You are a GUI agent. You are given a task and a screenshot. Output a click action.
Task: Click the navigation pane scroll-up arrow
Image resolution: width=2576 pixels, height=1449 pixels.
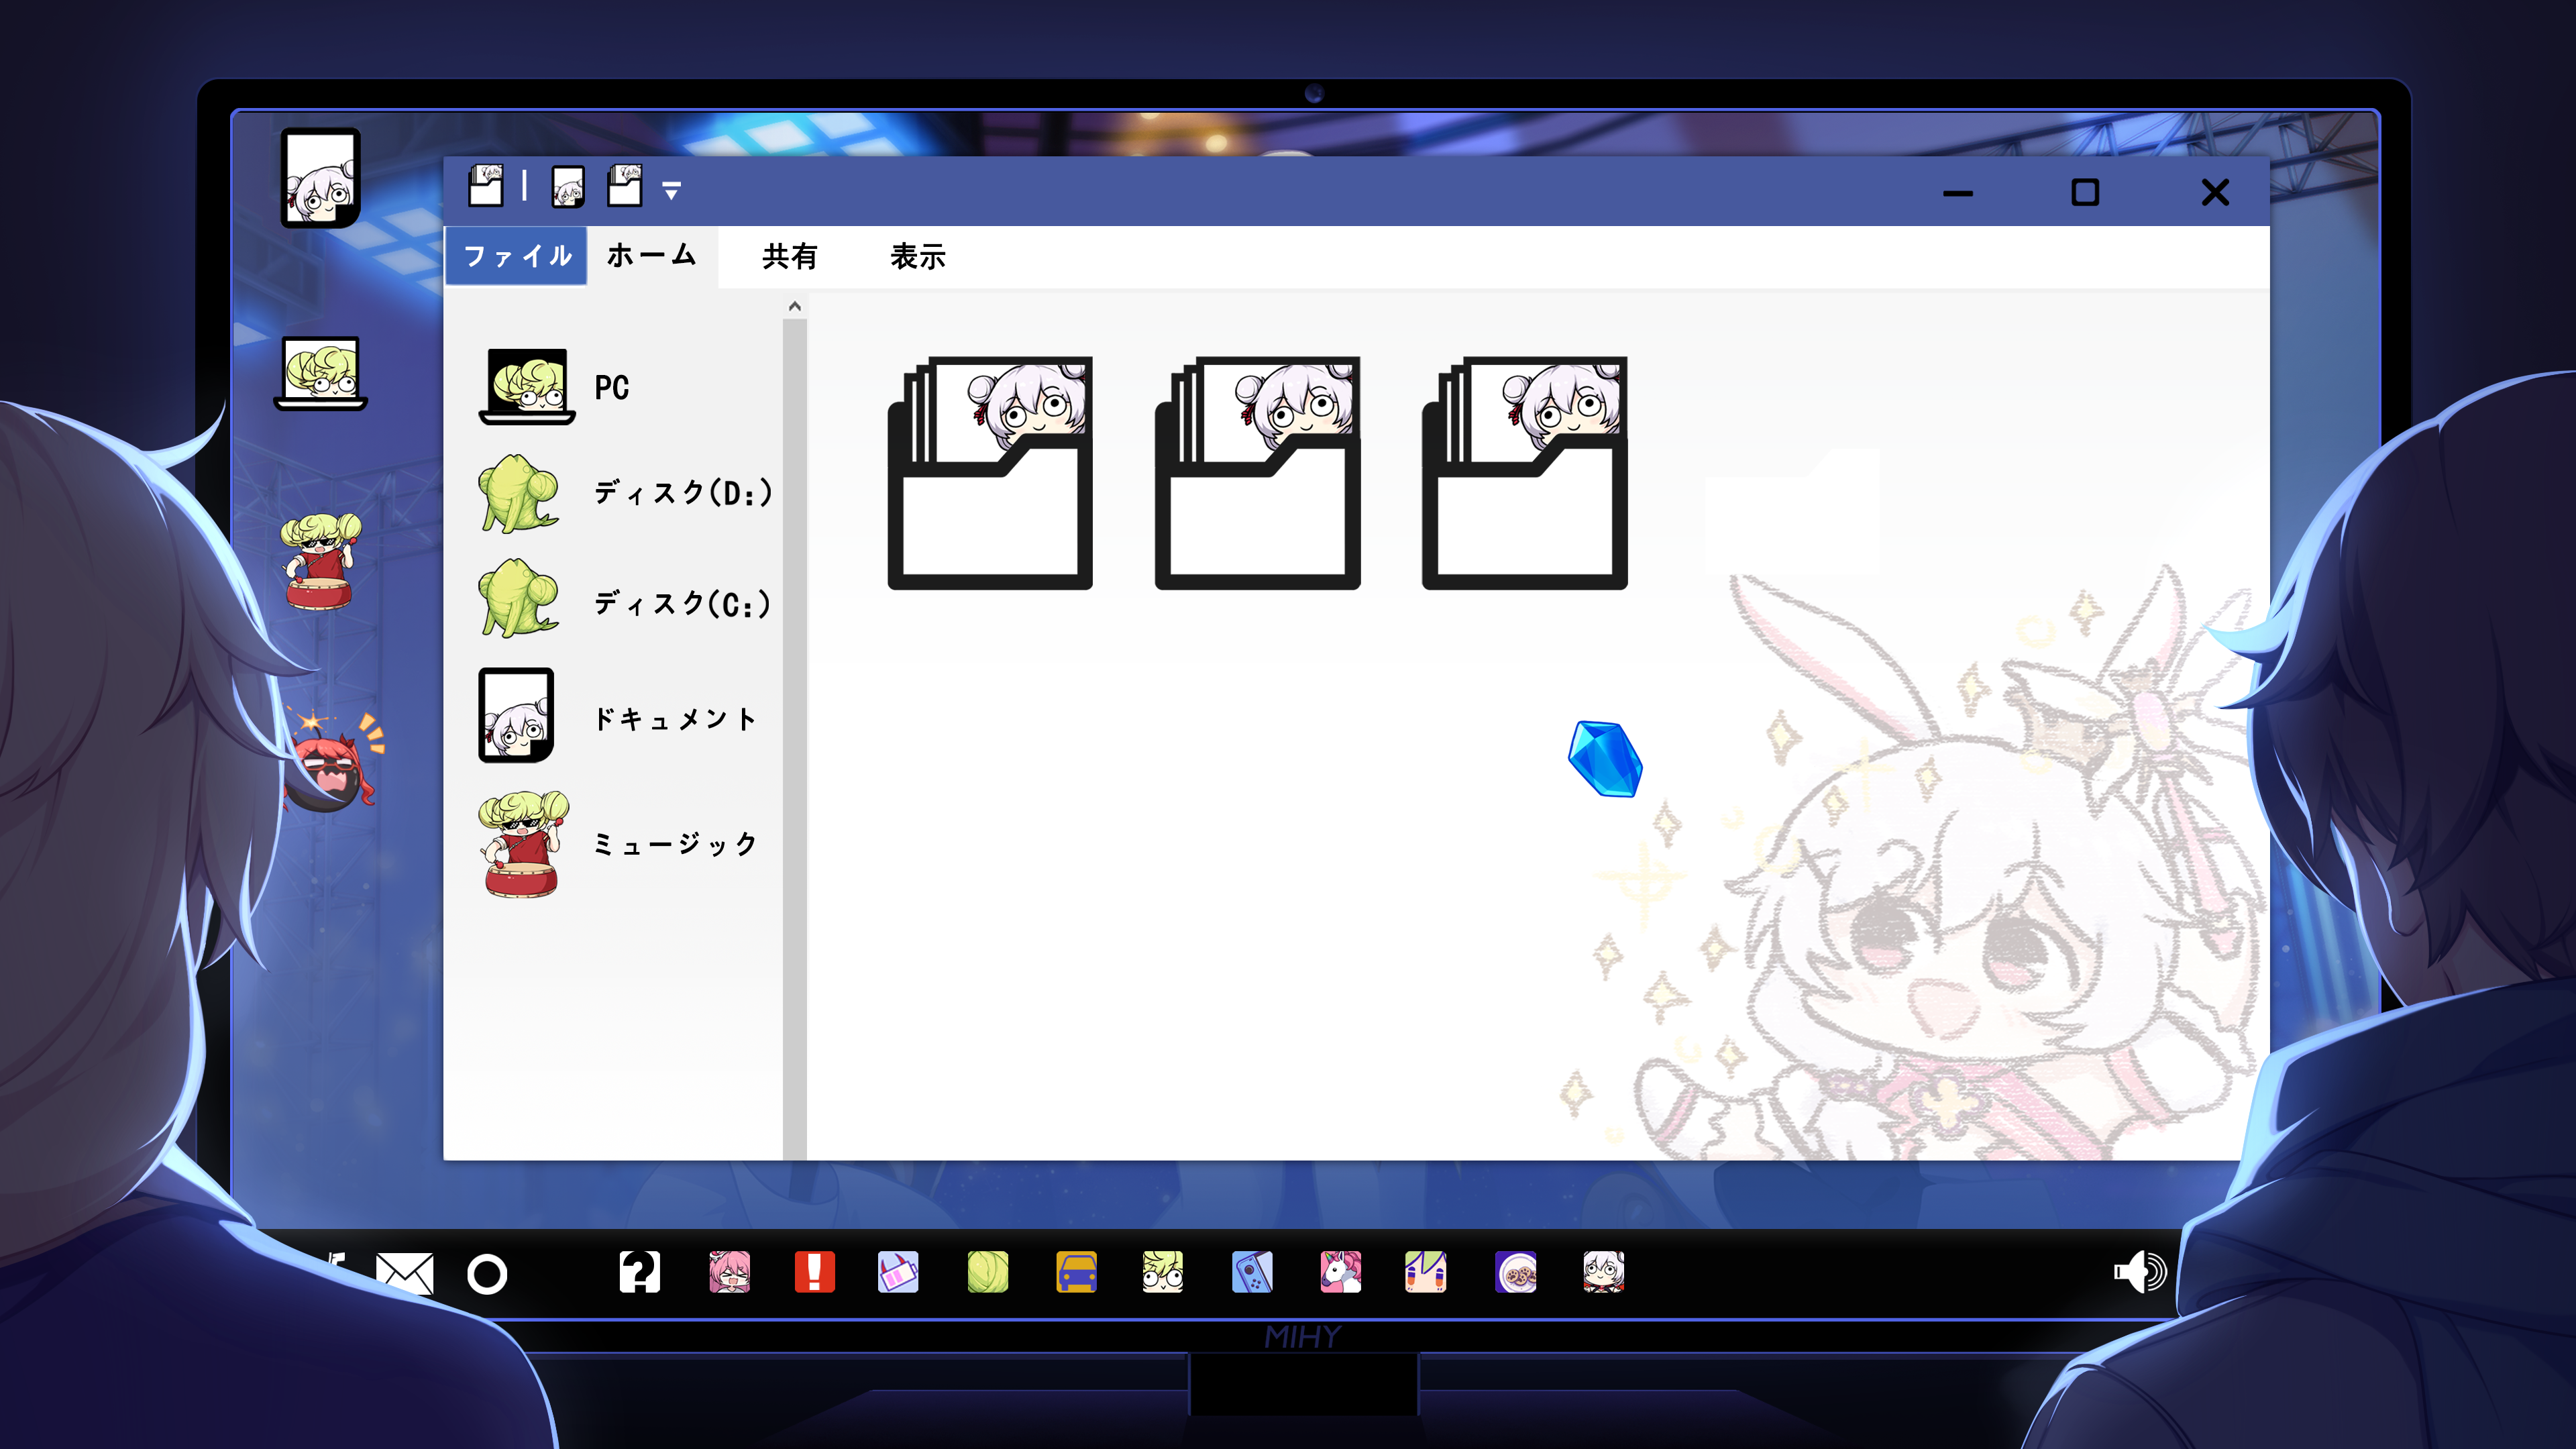(x=795, y=306)
